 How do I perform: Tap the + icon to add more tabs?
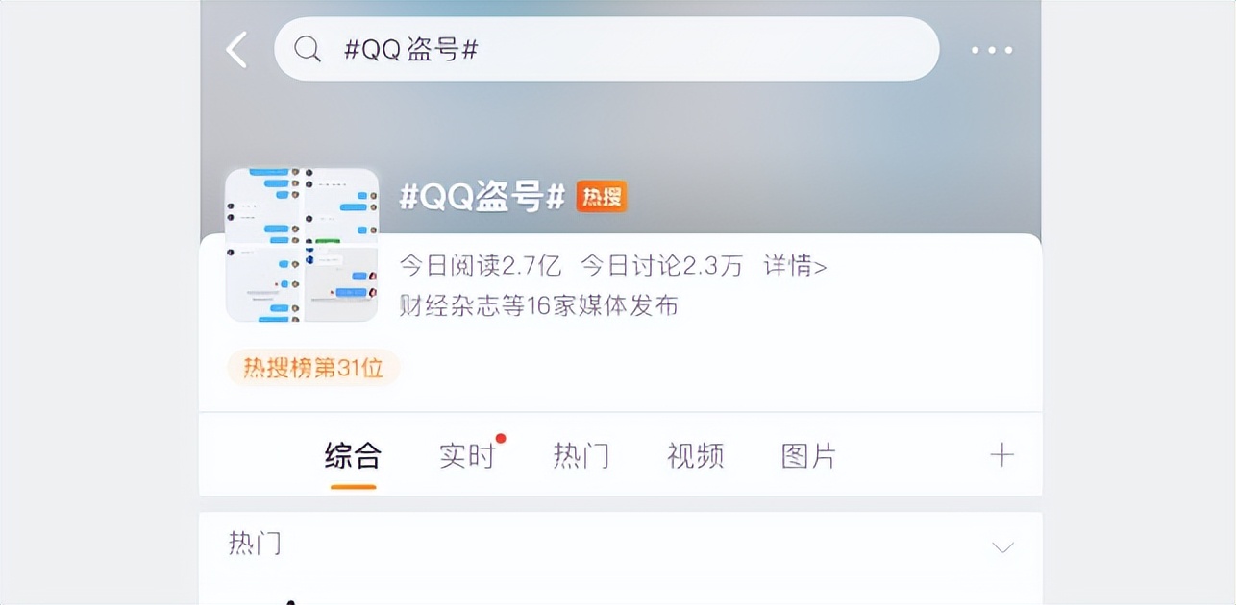(x=1002, y=454)
